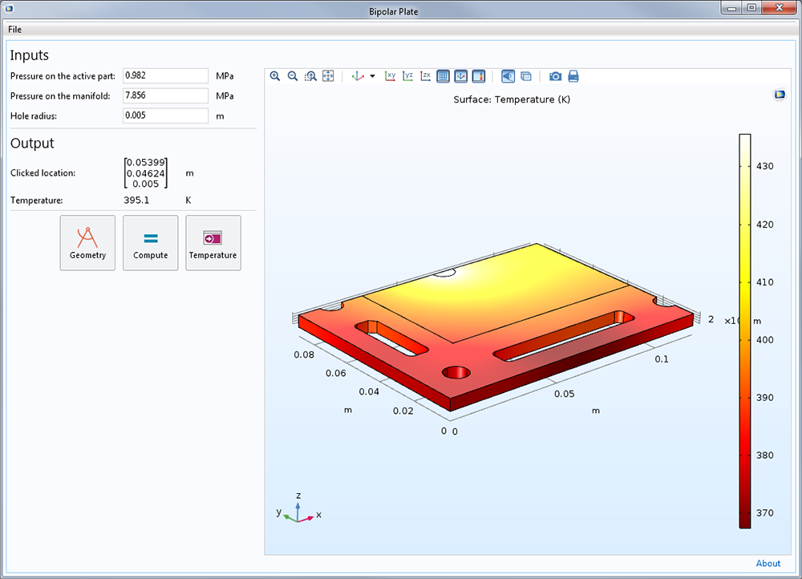Click the Zoom Extents icon

pos(328,76)
